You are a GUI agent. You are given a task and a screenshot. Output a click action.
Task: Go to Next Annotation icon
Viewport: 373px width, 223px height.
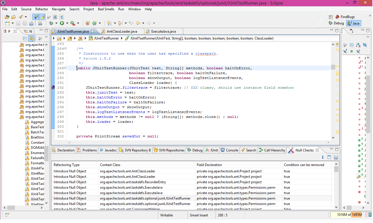click(109, 23)
